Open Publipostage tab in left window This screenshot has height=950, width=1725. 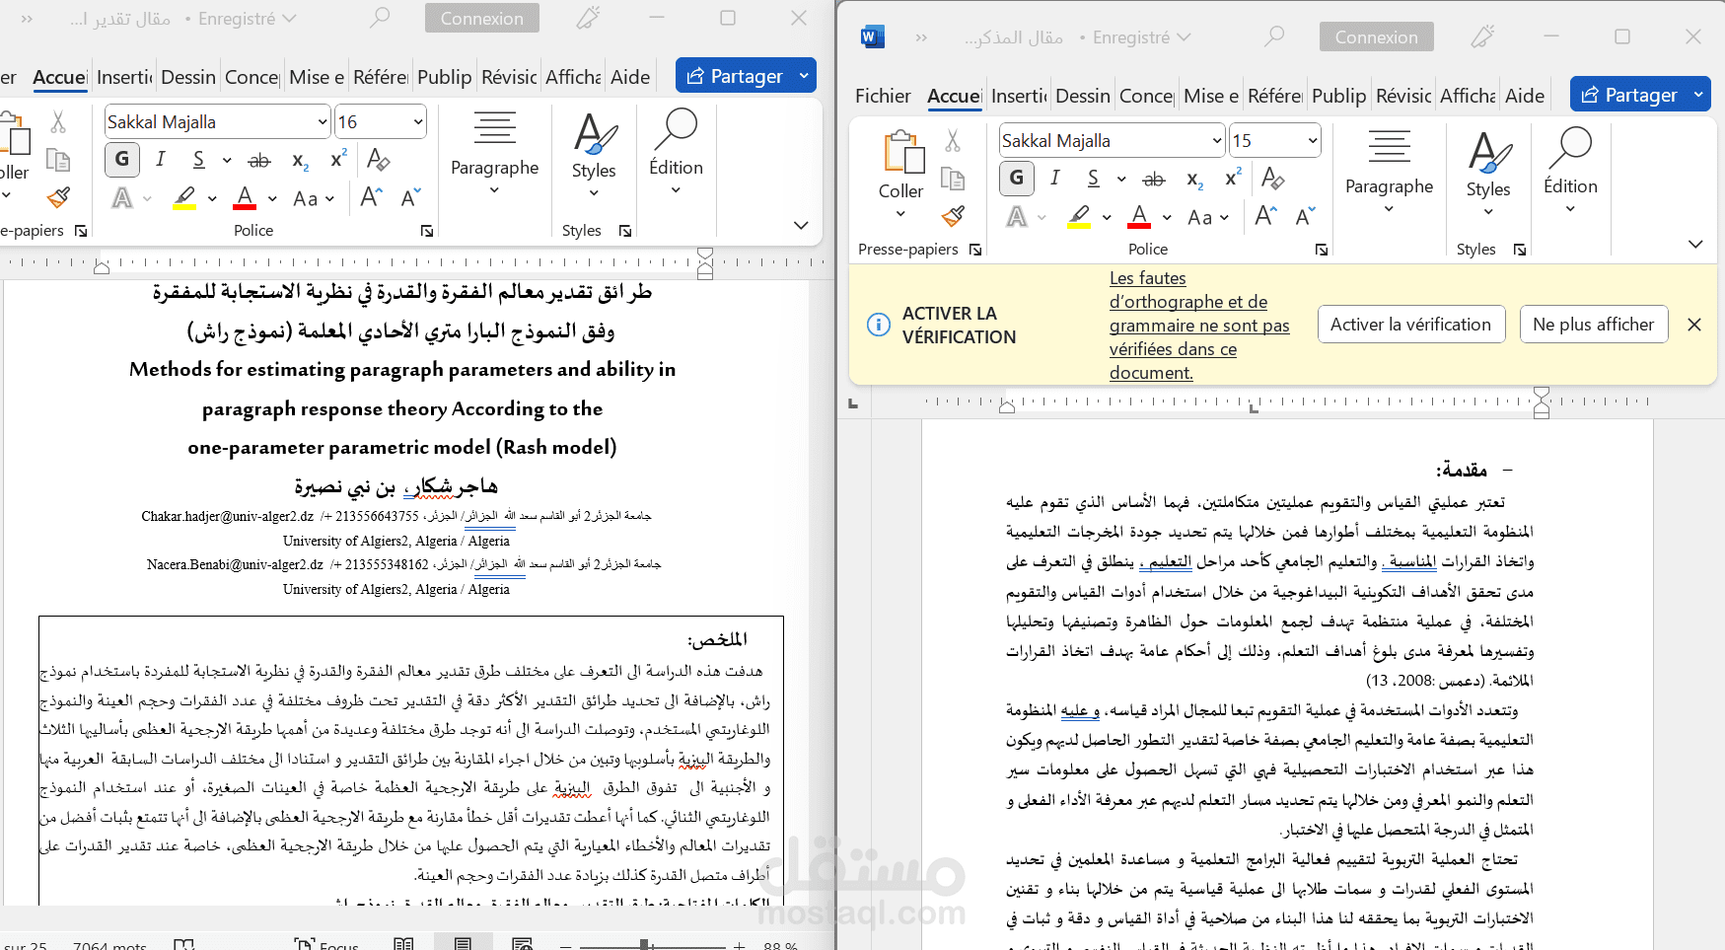coord(444,77)
